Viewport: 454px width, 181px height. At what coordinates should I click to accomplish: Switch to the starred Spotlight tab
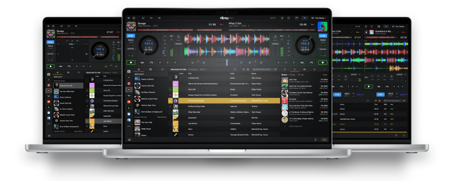click(x=138, y=69)
